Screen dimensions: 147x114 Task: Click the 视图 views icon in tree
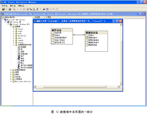19,52
